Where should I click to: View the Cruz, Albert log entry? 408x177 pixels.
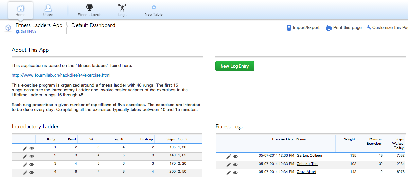(x=235, y=173)
